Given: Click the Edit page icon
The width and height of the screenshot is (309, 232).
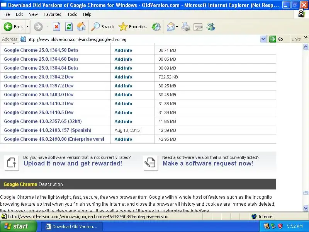Looking at the screenshot, I should (x=198, y=27).
